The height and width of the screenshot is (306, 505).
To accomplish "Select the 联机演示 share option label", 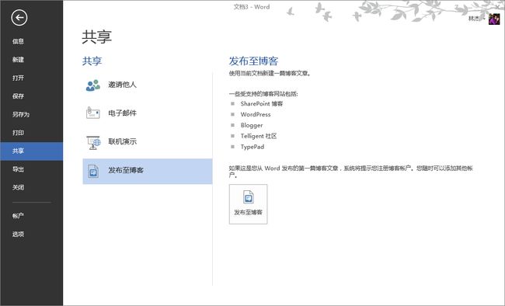I will pos(123,141).
